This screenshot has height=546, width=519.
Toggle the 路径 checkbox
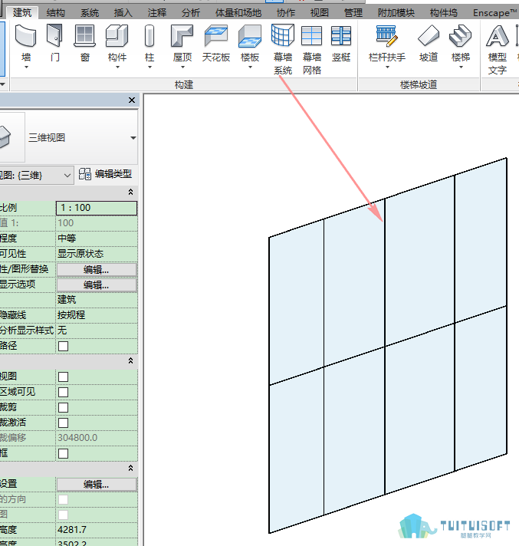tap(64, 346)
